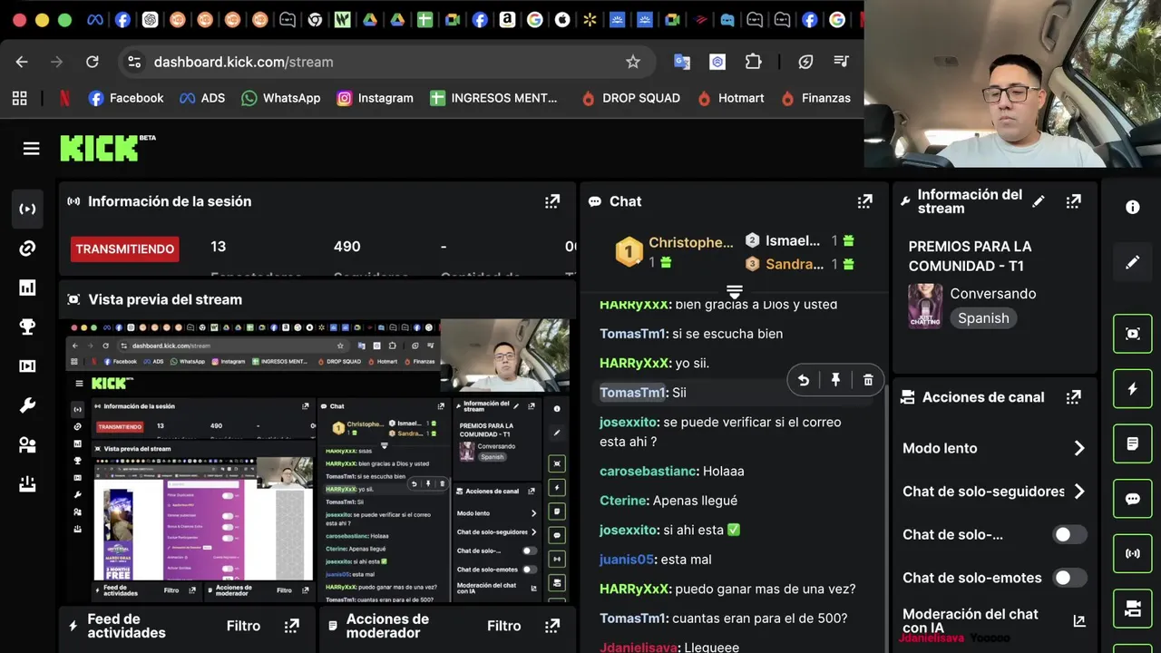This screenshot has height=653, width=1161.
Task: Open the link icon in left sidebar
Action: [x=27, y=249]
